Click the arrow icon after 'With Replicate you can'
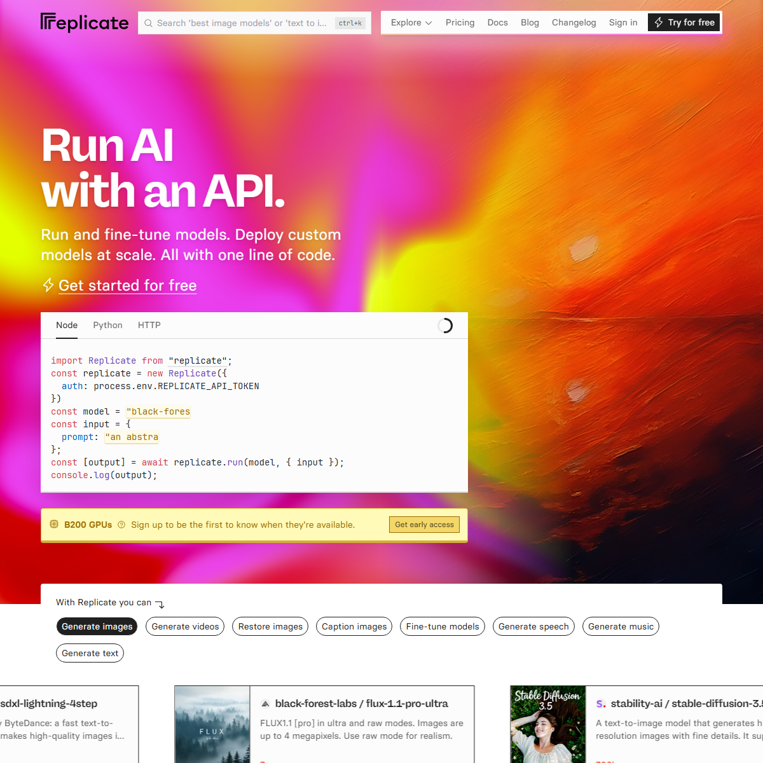The height and width of the screenshot is (763, 763). 160,604
